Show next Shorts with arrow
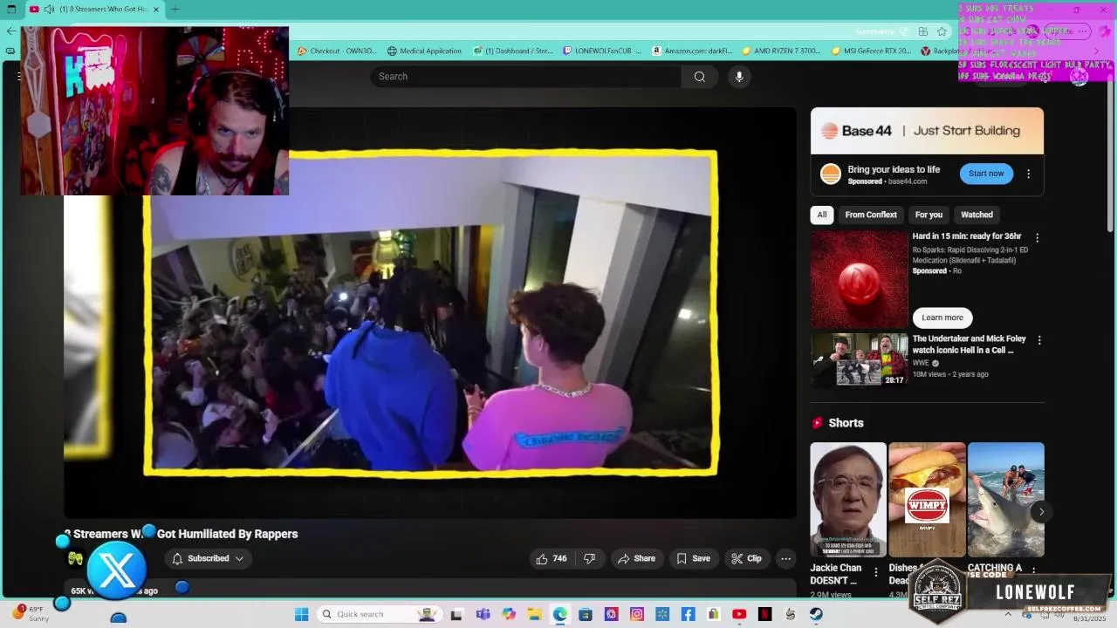Image resolution: width=1117 pixels, height=628 pixels. pos(1040,512)
